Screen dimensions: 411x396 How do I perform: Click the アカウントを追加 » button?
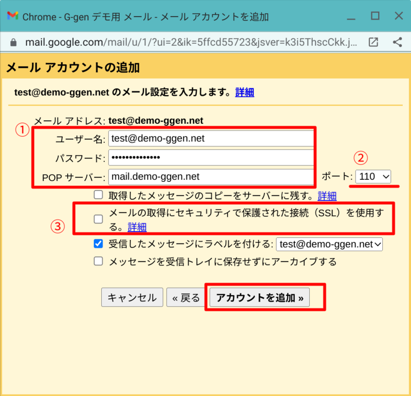[x=259, y=297]
